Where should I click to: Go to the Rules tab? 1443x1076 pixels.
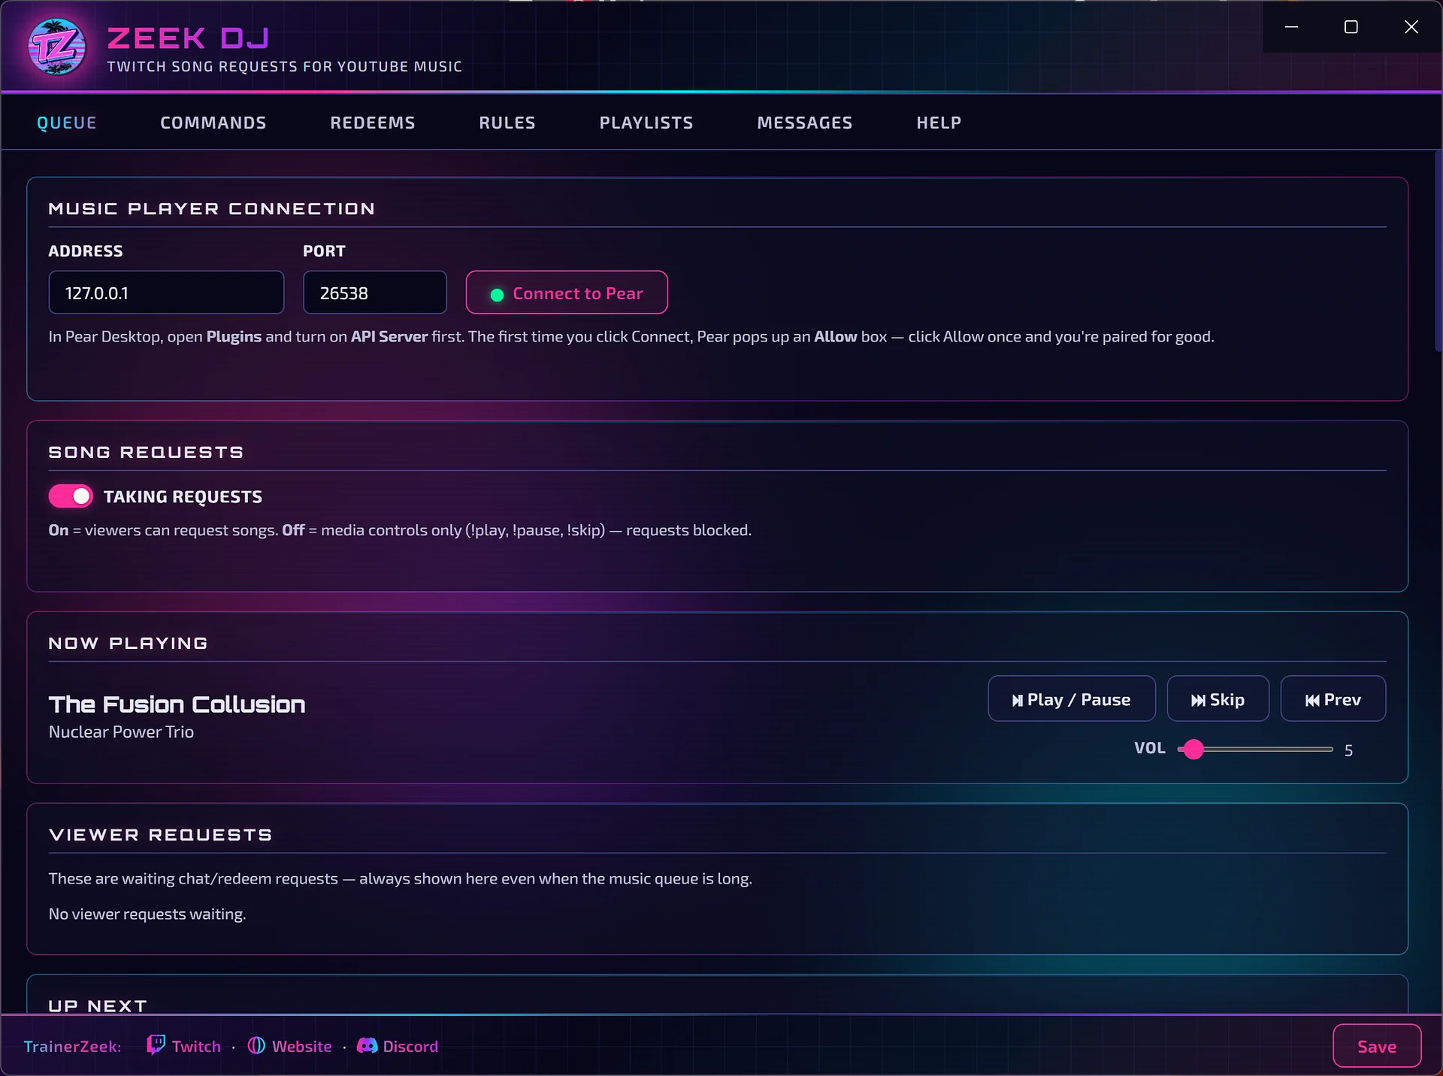[x=507, y=123]
